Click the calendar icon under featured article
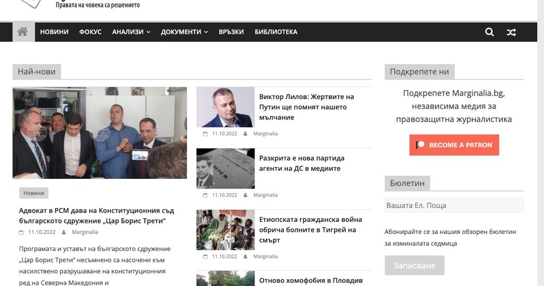Image resolution: width=544 pixels, height=286 pixels. (x=21, y=232)
